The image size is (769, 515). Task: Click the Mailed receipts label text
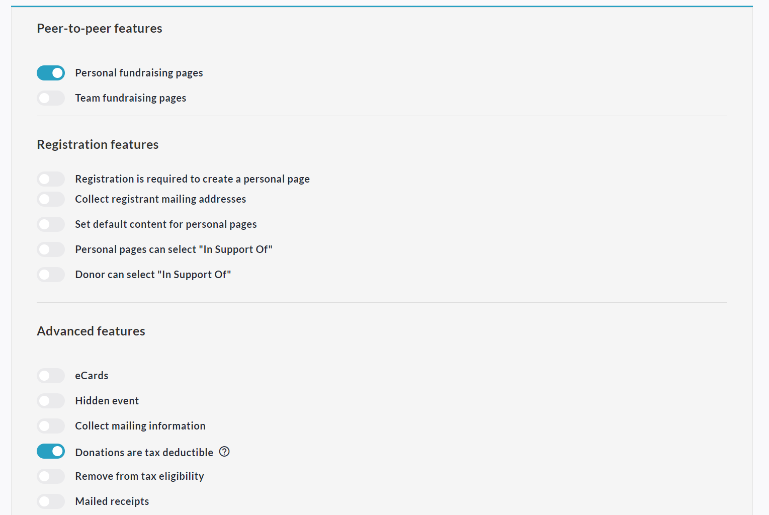coord(112,501)
